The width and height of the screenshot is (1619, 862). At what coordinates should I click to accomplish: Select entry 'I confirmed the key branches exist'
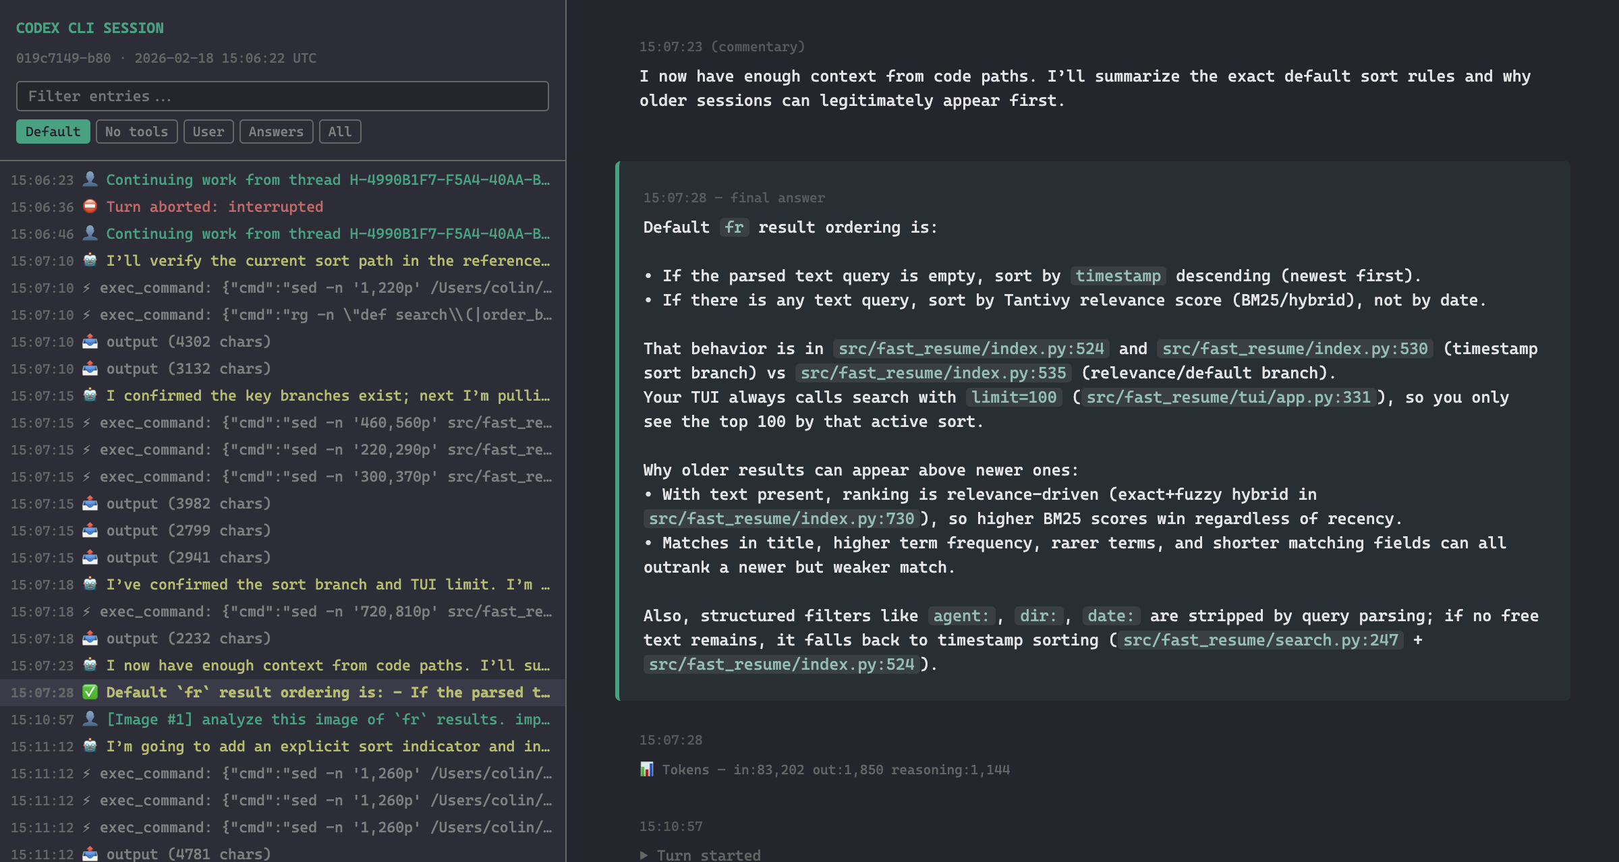pos(283,396)
